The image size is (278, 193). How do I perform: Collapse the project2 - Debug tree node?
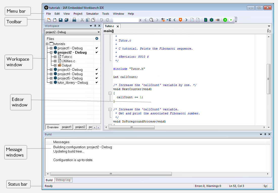51,52
